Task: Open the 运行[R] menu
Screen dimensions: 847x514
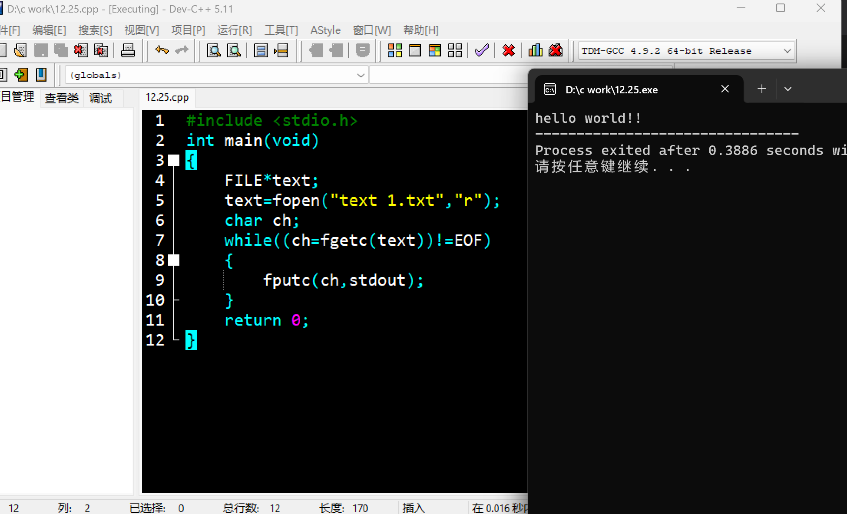Action: (235, 30)
